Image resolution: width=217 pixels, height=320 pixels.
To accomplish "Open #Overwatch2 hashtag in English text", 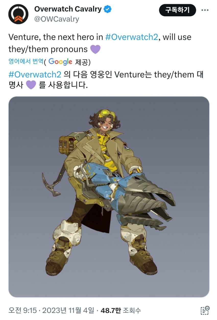I will tap(132, 37).
